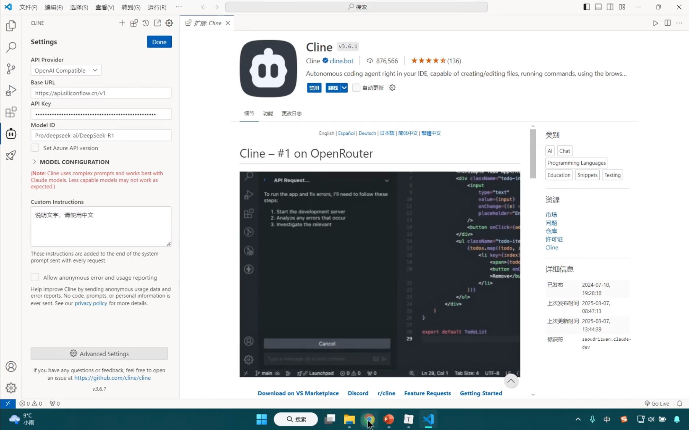Click Cline panel settings gear icon
Viewport: 689px width, 430px height.
click(169, 23)
